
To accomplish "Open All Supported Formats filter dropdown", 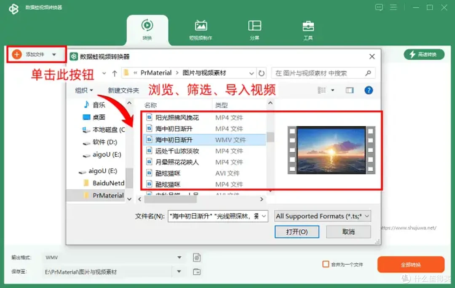I will pos(323,216).
